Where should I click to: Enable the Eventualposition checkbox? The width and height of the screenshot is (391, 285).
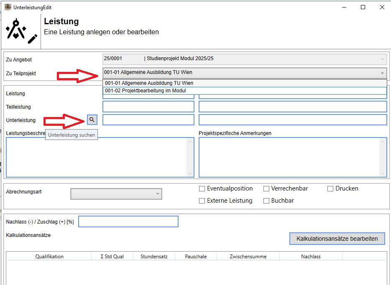pos(202,188)
